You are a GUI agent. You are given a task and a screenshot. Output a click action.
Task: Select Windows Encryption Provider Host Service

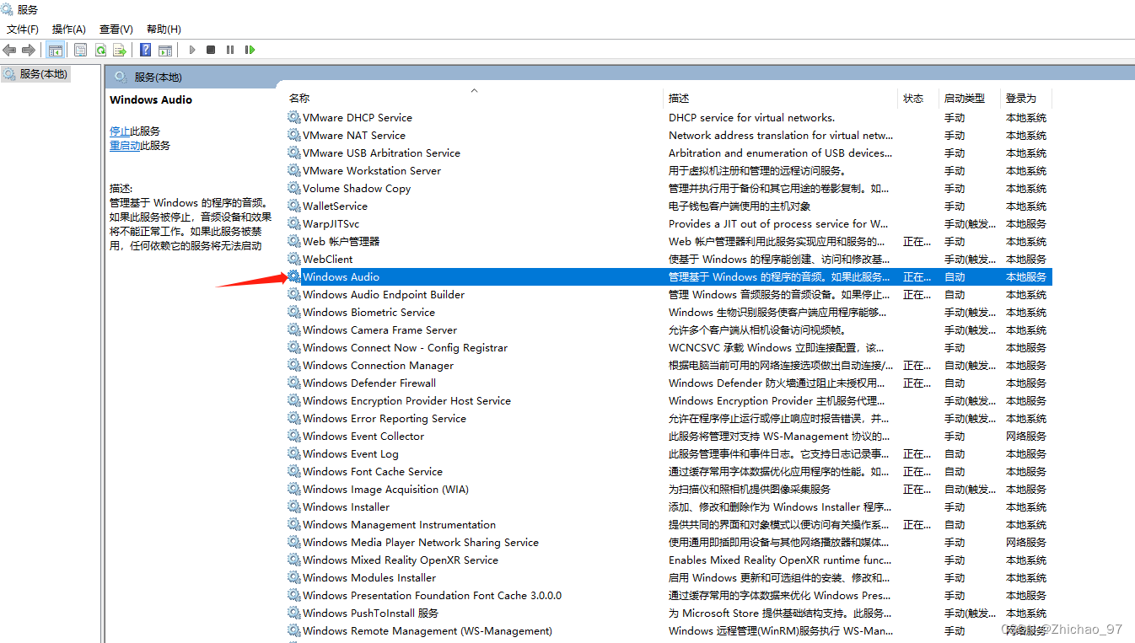point(669,400)
